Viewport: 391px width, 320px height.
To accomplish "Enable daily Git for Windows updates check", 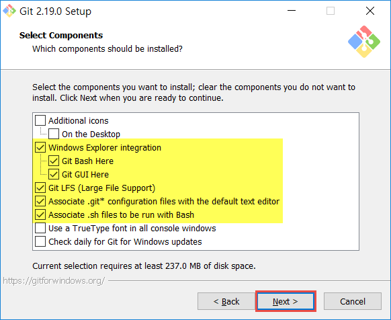I will [40, 241].
